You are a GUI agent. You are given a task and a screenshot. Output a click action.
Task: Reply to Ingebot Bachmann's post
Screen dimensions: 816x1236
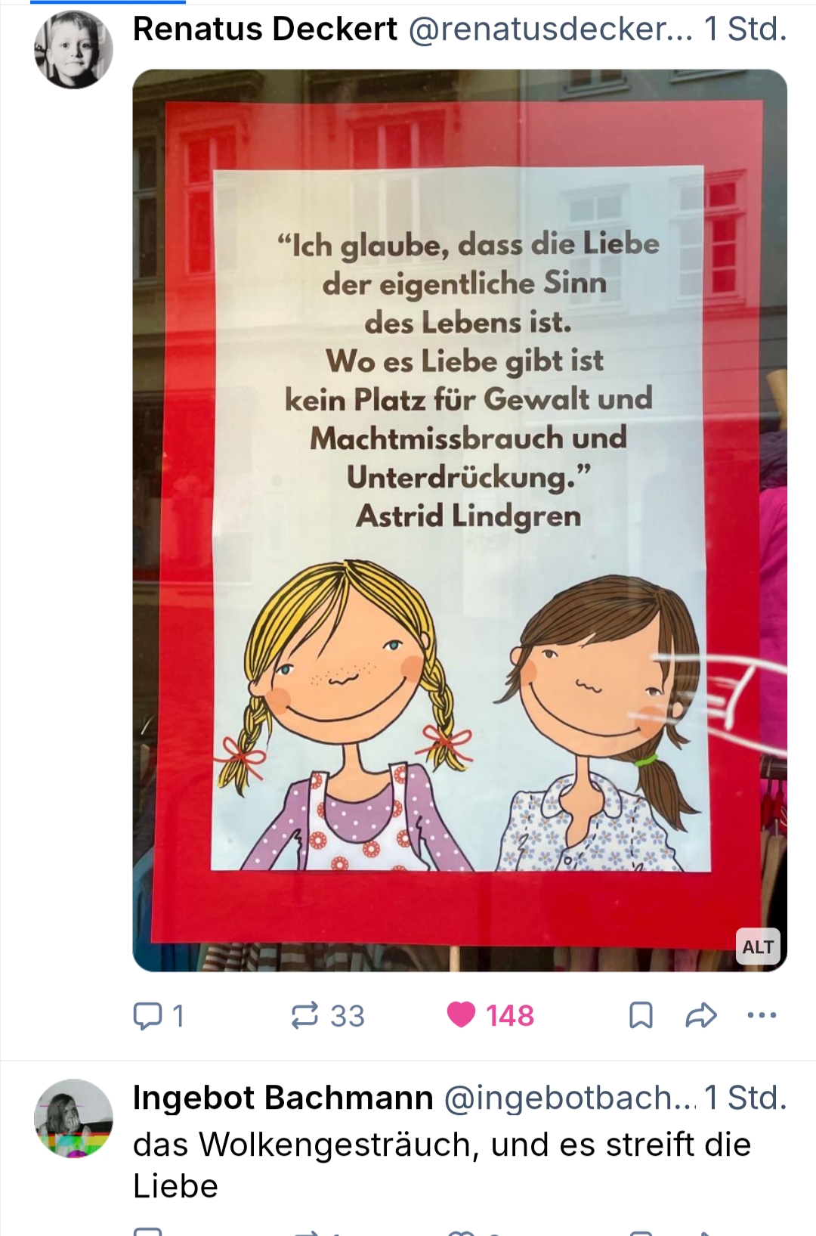tap(148, 1231)
